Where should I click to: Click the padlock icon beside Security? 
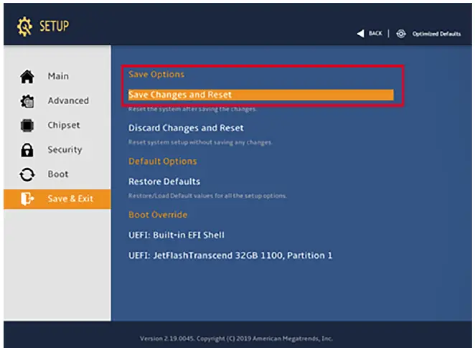click(27, 150)
